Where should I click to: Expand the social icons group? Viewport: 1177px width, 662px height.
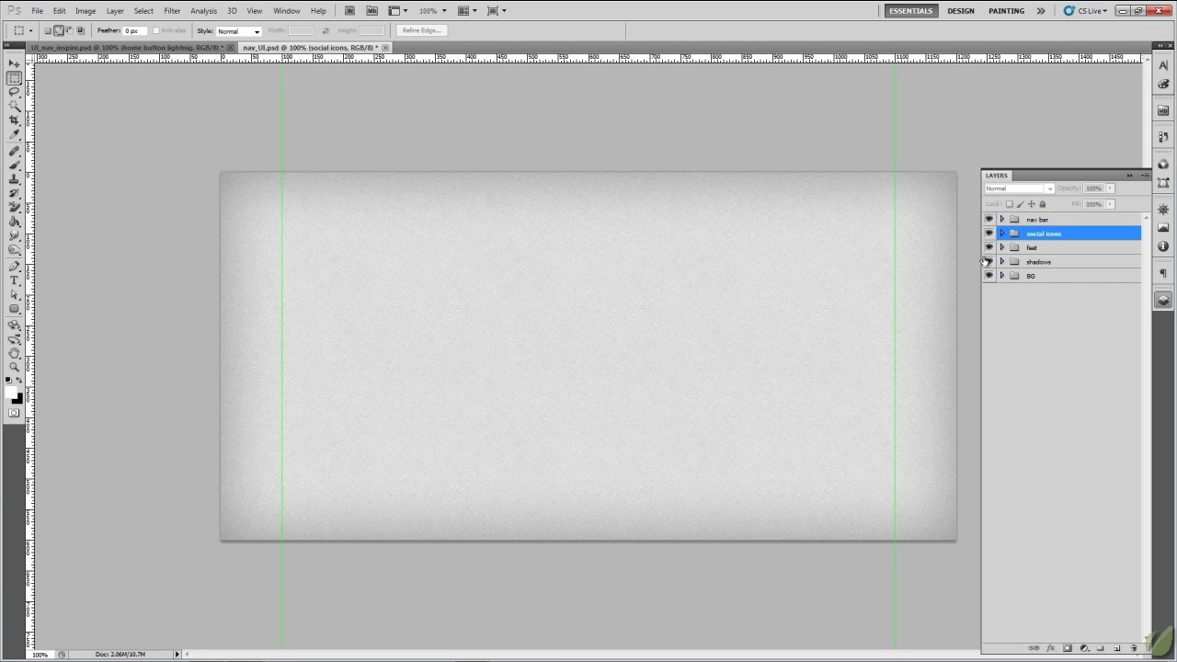tap(1002, 234)
